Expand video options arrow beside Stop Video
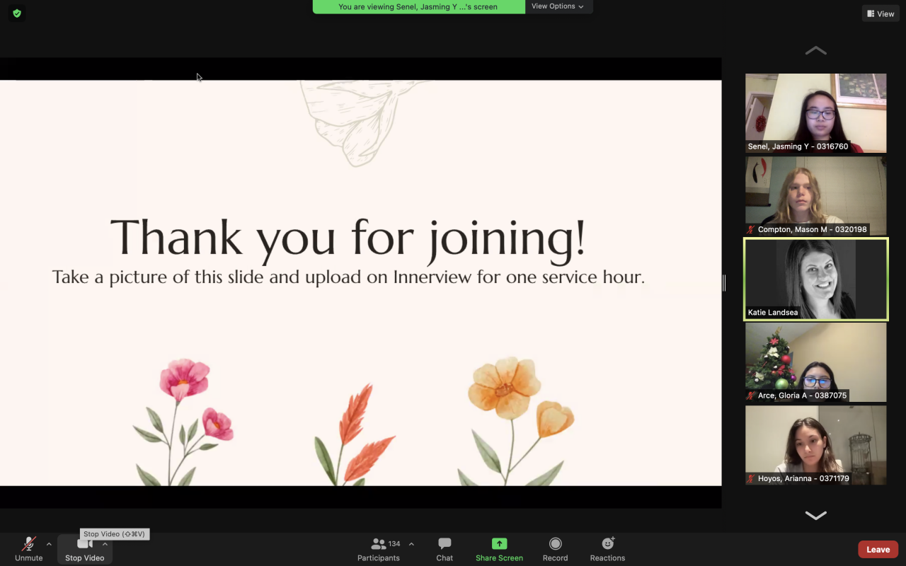 click(105, 544)
